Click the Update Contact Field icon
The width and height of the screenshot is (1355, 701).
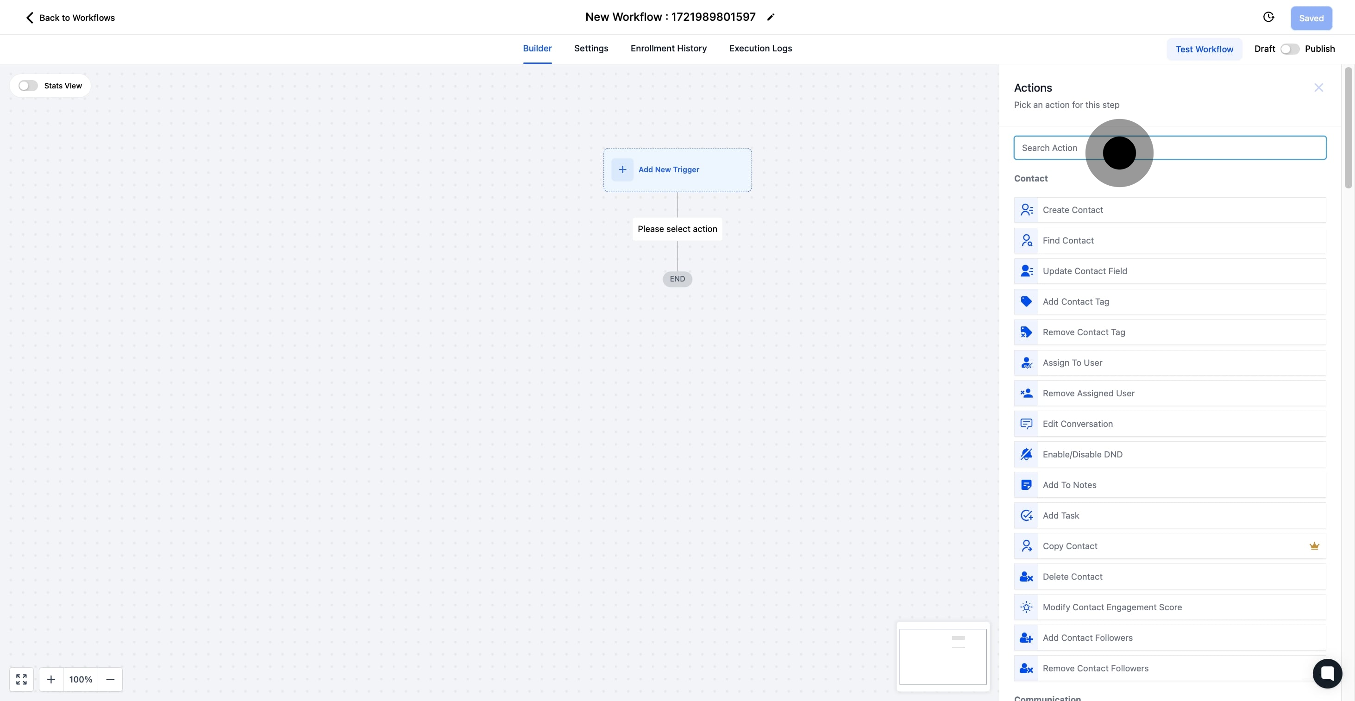1026,271
